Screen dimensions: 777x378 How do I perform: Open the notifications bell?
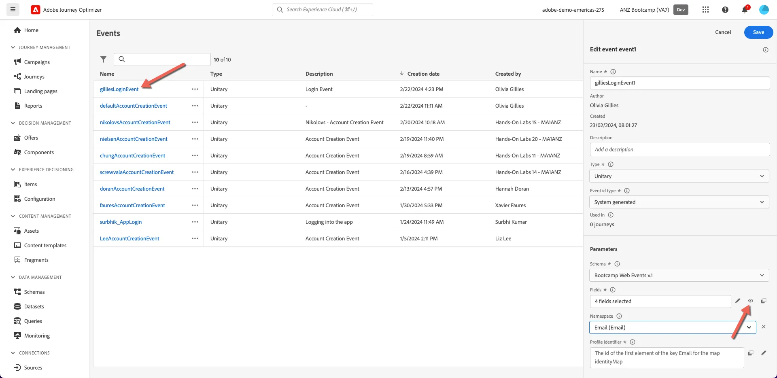[x=745, y=10]
